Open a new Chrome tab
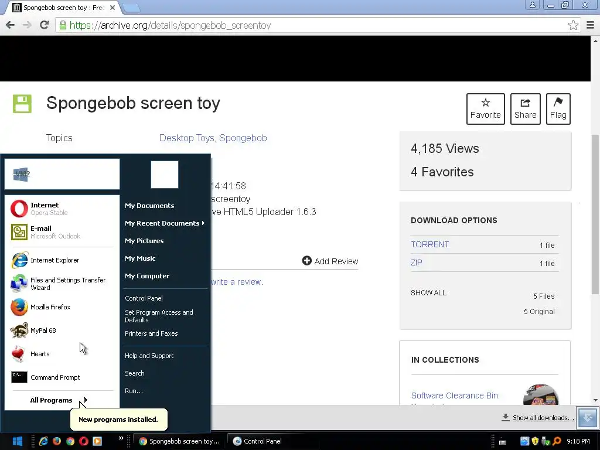 click(131, 8)
